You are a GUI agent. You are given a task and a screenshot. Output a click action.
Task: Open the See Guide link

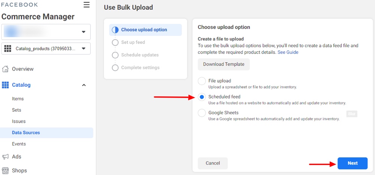tap(288, 52)
